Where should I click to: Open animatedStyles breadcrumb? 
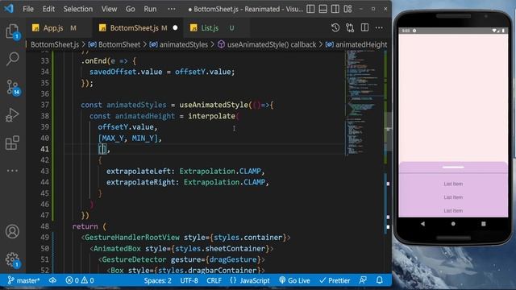pyautogui.click(x=179, y=44)
